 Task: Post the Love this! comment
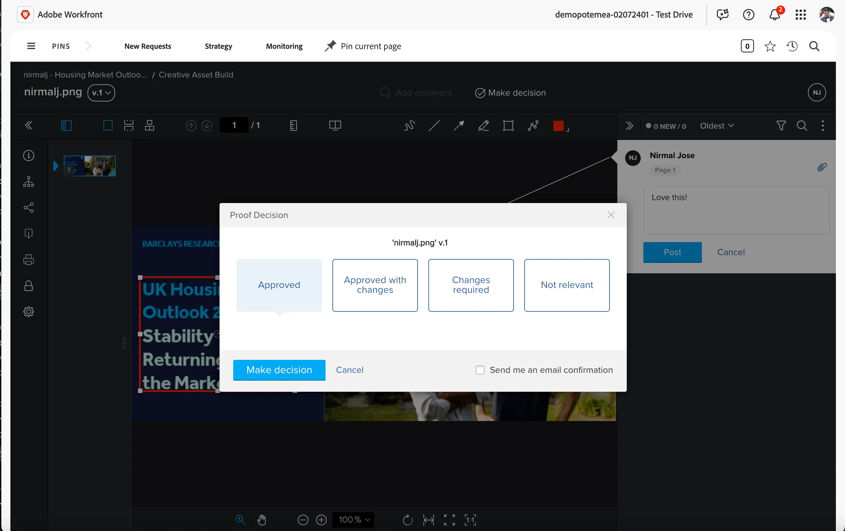click(x=672, y=252)
